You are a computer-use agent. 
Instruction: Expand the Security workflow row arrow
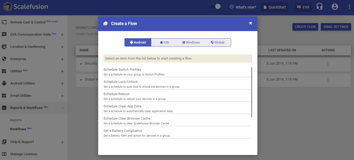tap(81, 64)
